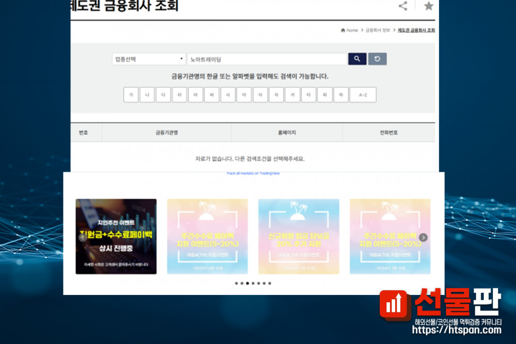Open 금융회사 정보 breadcrumb link

point(377,30)
